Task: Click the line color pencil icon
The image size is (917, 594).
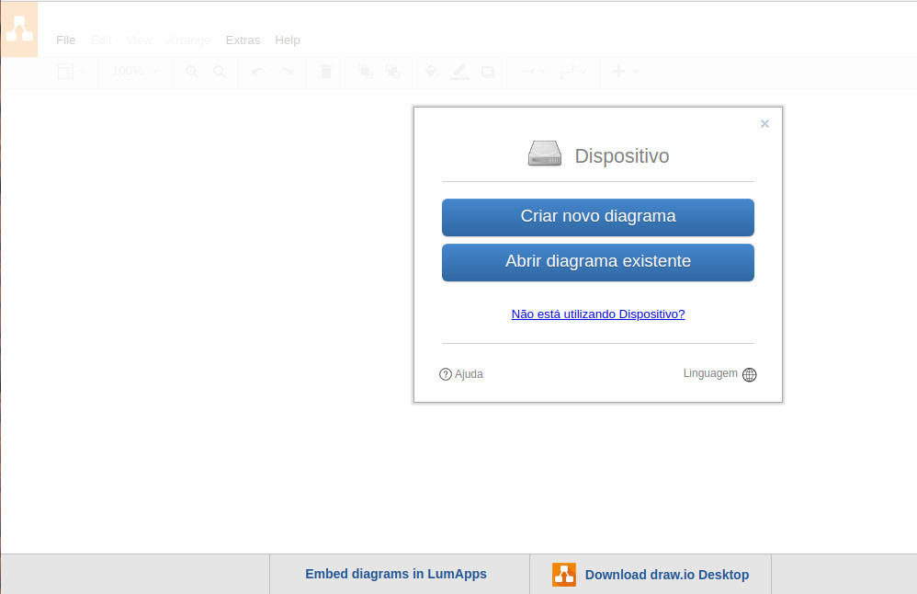Action: (x=459, y=72)
